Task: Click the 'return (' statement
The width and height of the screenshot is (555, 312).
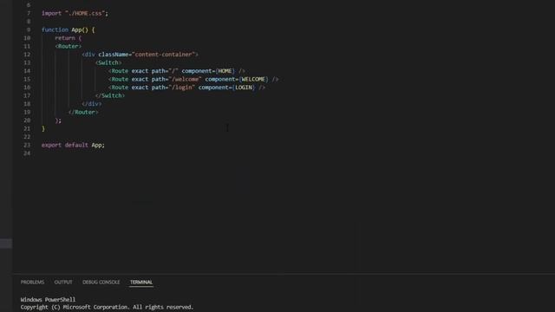Action: (x=68, y=38)
